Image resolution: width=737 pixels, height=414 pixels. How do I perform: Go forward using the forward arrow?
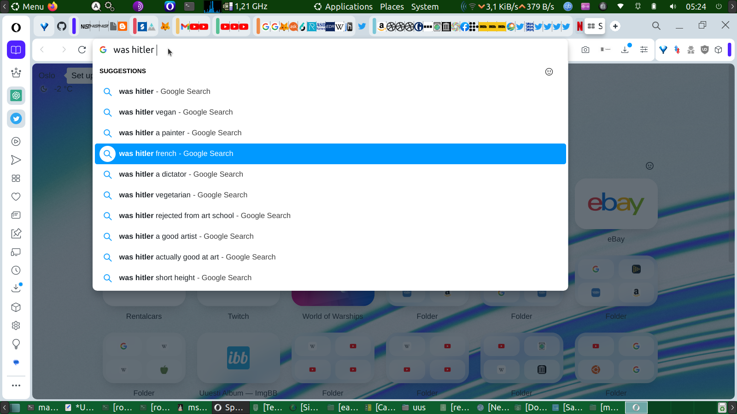(64, 50)
